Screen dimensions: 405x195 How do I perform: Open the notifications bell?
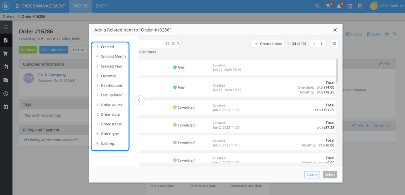(x=339, y=6)
